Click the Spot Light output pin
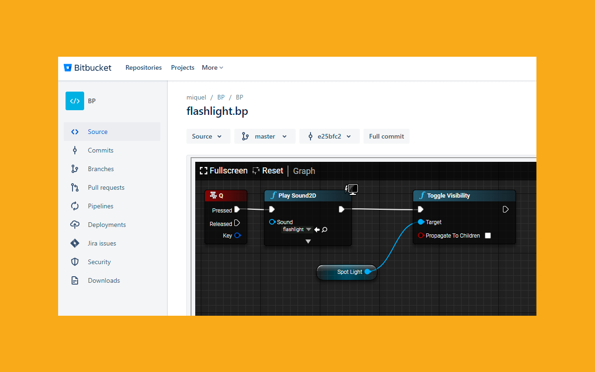The width and height of the screenshot is (595, 372). [367, 272]
